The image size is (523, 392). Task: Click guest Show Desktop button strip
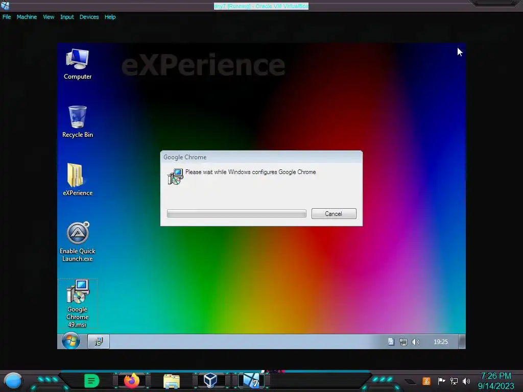point(462,341)
